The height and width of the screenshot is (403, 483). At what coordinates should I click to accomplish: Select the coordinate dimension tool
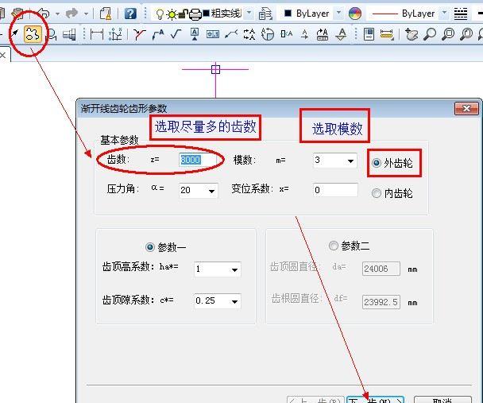(115, 34)
